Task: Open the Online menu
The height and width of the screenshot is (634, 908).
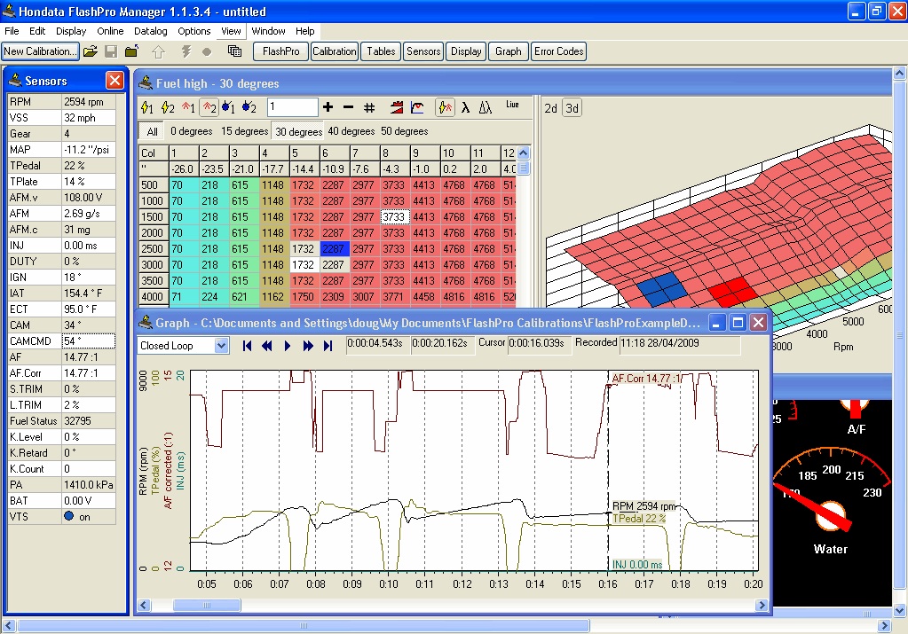Action: tap(110, 31)
